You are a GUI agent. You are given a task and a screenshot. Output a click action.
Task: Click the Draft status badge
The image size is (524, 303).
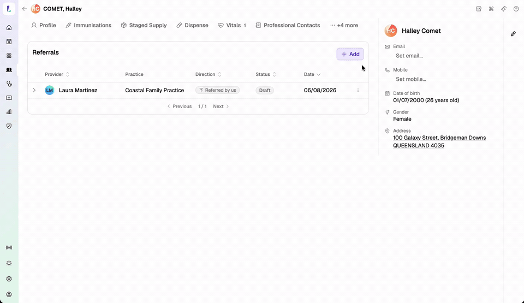coord(265,90)
